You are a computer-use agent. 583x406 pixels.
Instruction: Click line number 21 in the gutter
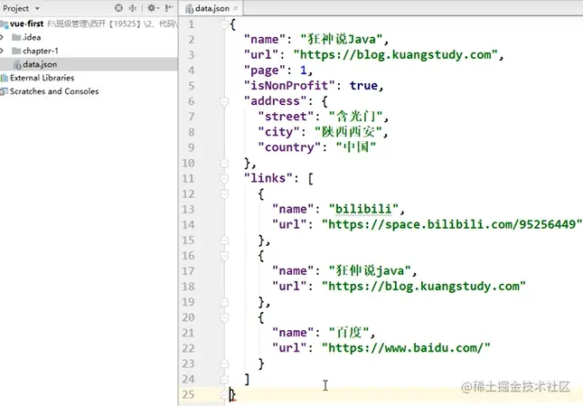click(x=188, y=333)
